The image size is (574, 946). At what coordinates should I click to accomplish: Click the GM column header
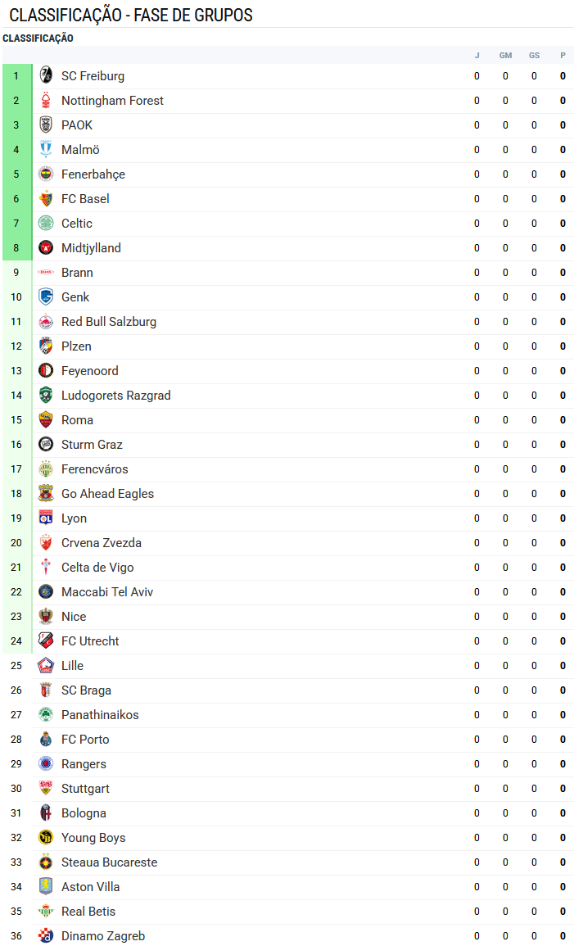pyautogui.click(x=505, y=56)
